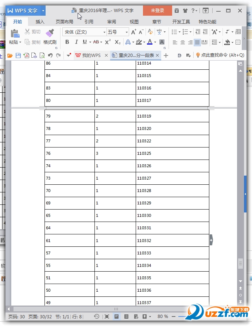Click the vertical scrollbar down arrow
Viewport: 252px width, 326px height.
click(x=241, y=281)
